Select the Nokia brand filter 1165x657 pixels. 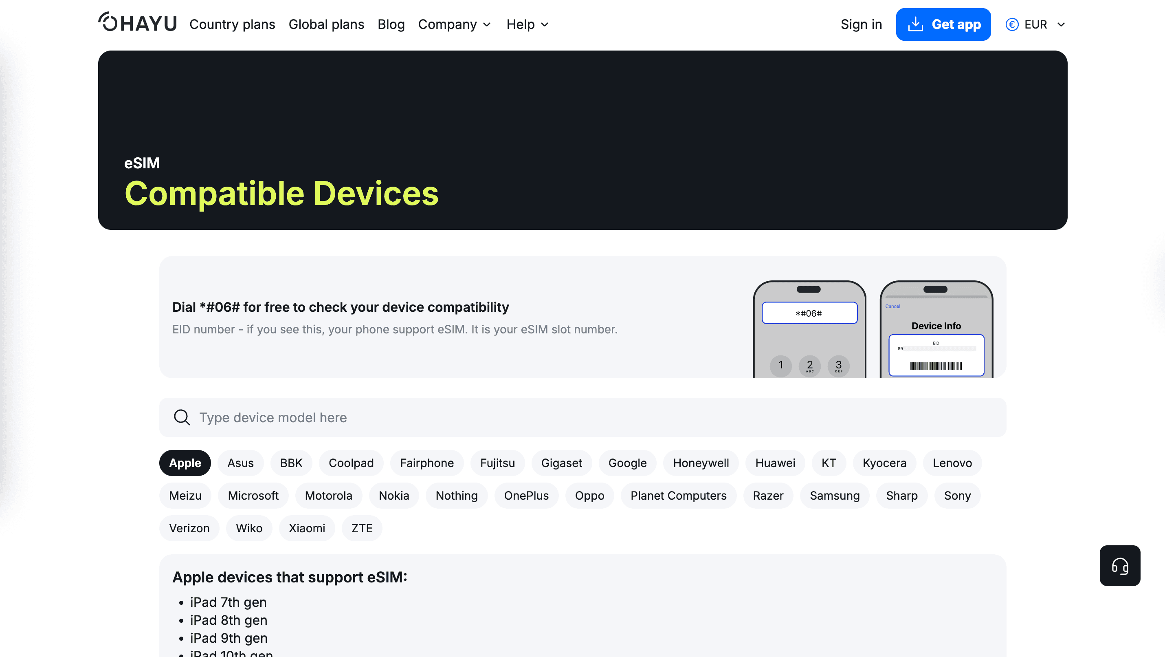394,496
